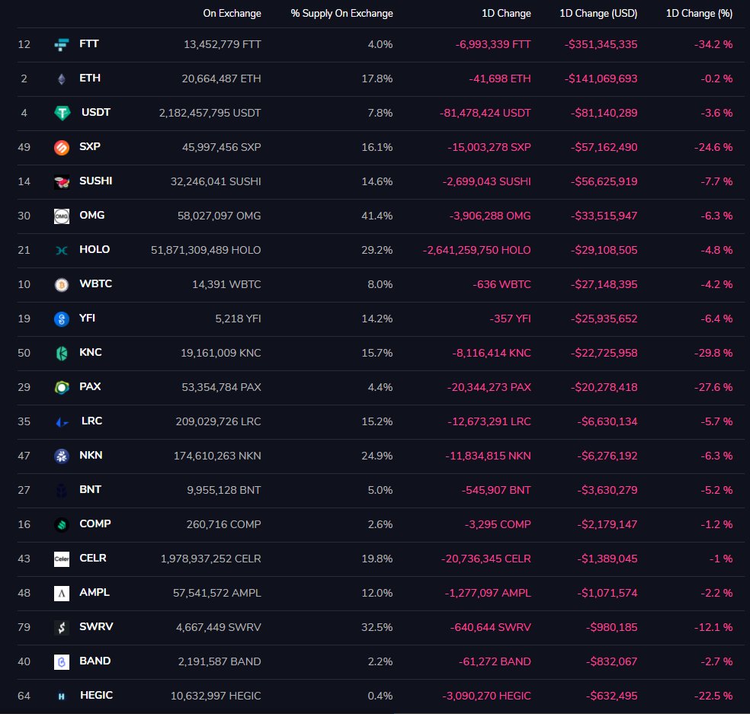
Task: Open the WBTC token name link
Action: pyautogui.click(x=96, y=283)
